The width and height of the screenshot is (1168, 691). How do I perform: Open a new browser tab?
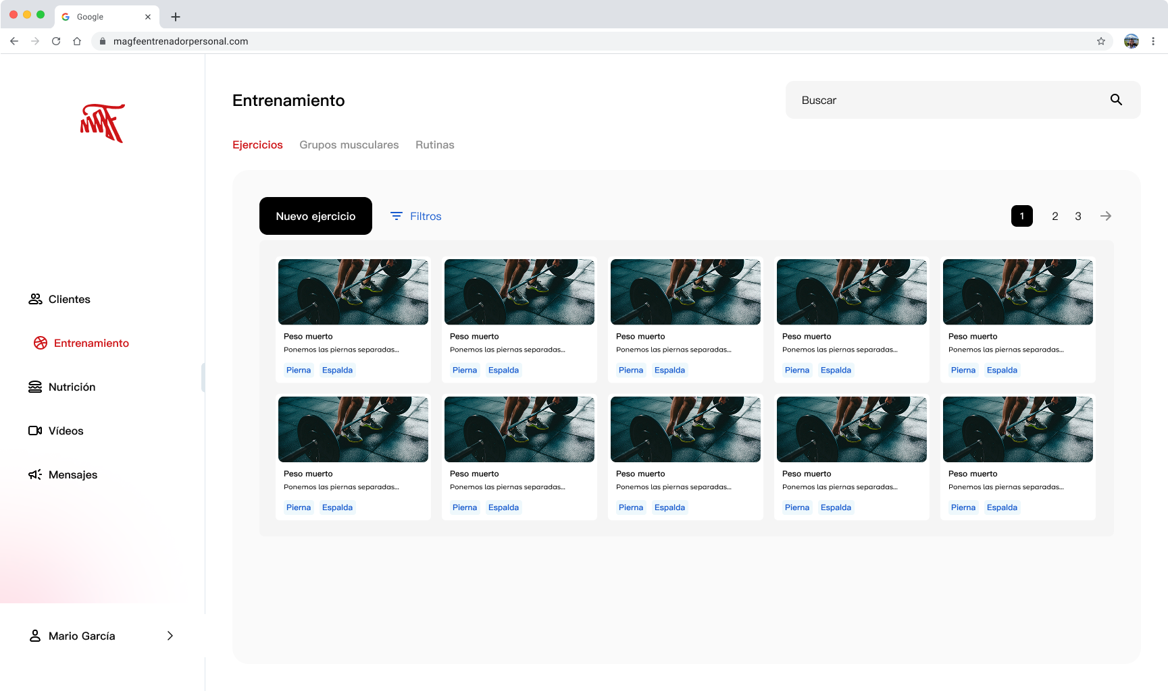click(x=176, y=17)
